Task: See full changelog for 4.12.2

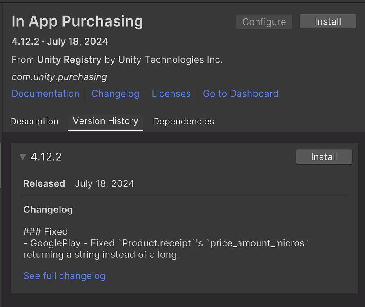Action: point(64,276)
